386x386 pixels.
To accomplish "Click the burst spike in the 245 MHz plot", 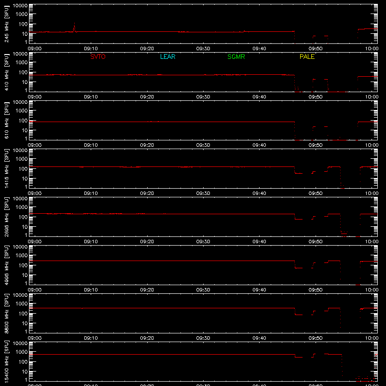I will click(74, 28).
